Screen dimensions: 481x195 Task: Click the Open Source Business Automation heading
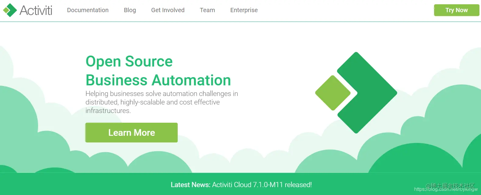coord(158,71)
